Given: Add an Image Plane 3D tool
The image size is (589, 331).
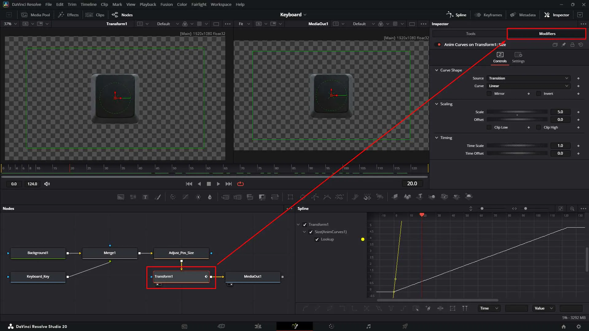Looking at the screenshot, I should (x=395, y=197).
